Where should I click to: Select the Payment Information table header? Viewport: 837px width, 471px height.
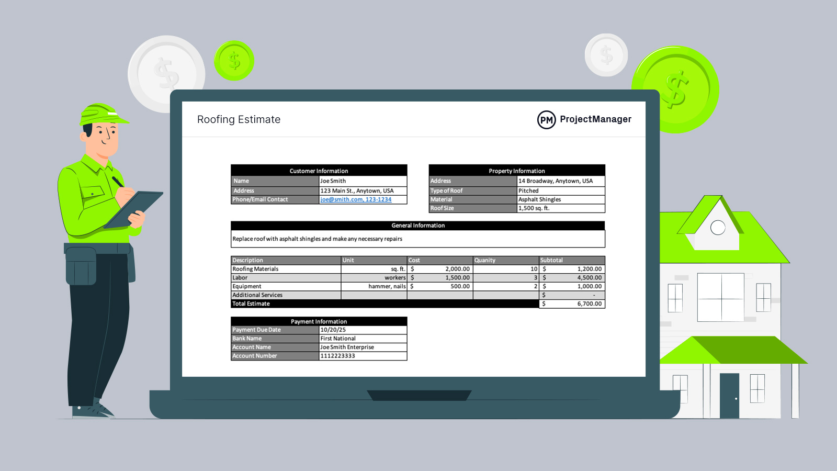[x=319, y=321]
